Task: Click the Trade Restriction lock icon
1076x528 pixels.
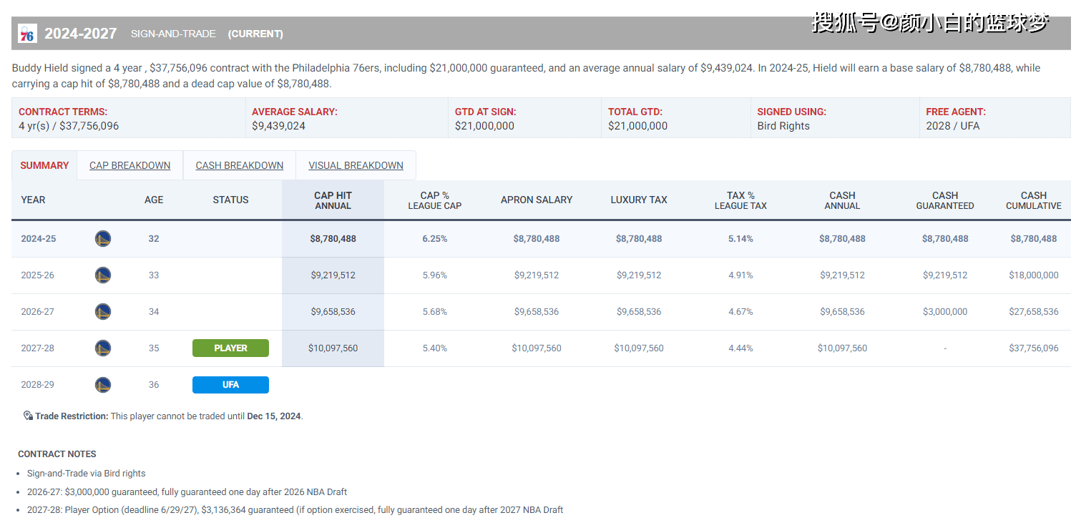Action: click(28, 416)
